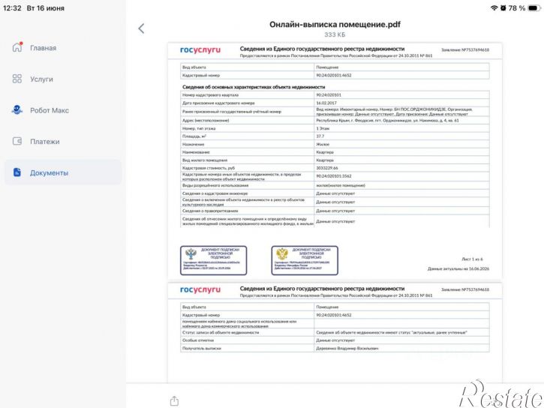
Task: Tap the госуслуги logo on second page
Action: 200,289
